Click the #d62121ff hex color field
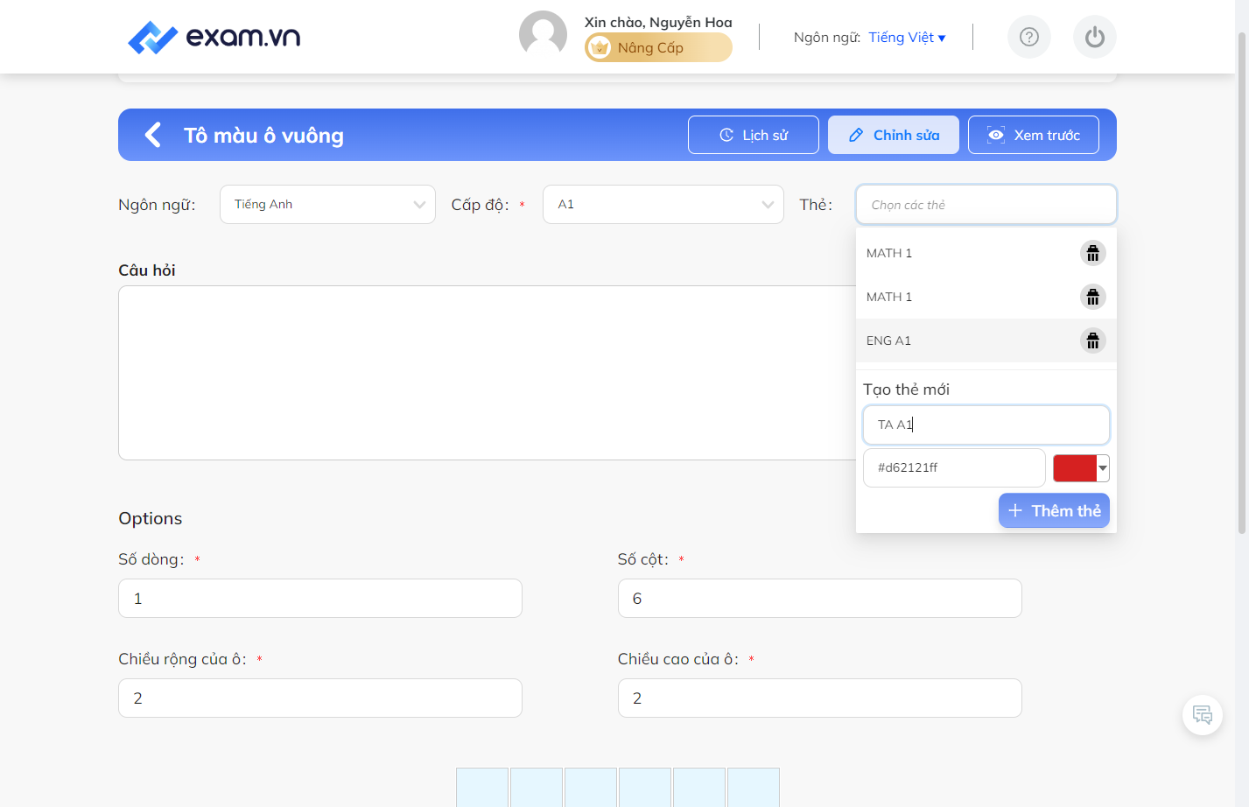The image size is (1249, 807). 954,467
